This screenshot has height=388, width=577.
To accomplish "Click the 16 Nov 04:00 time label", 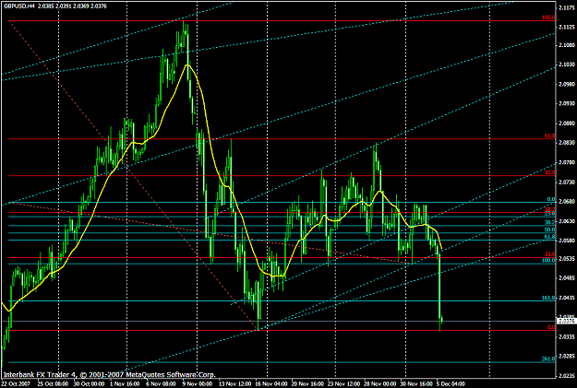I will (270, 384).
